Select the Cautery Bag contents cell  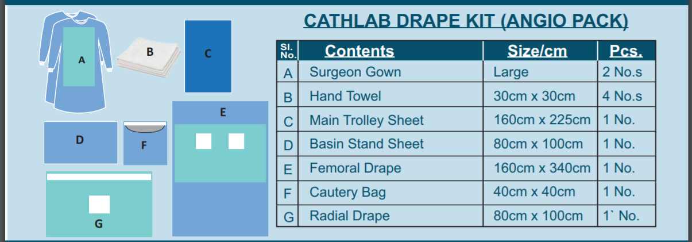tap(347, 192)
